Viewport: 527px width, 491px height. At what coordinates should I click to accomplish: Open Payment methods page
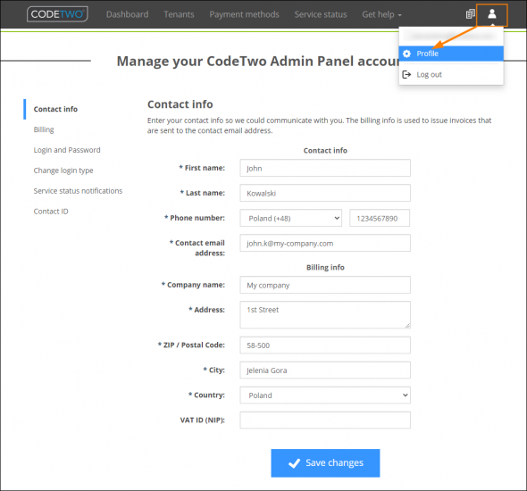coord(244,14)
